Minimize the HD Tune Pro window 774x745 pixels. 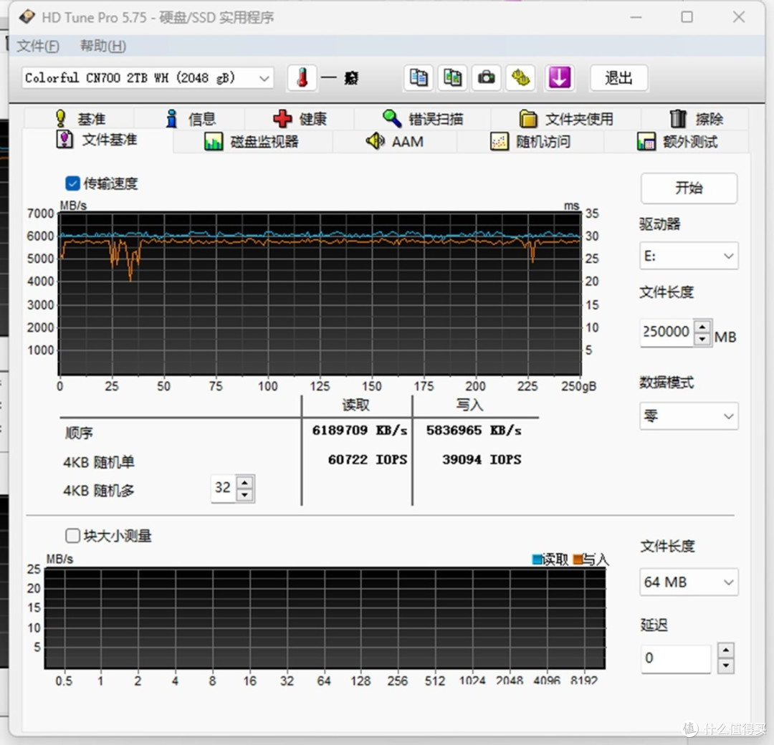click(636, 16)
